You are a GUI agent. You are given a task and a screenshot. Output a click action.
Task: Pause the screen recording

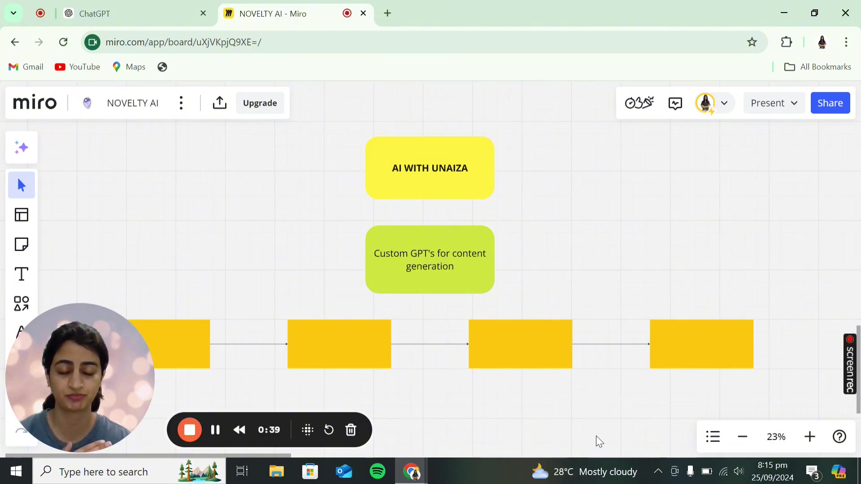[215, 430]
